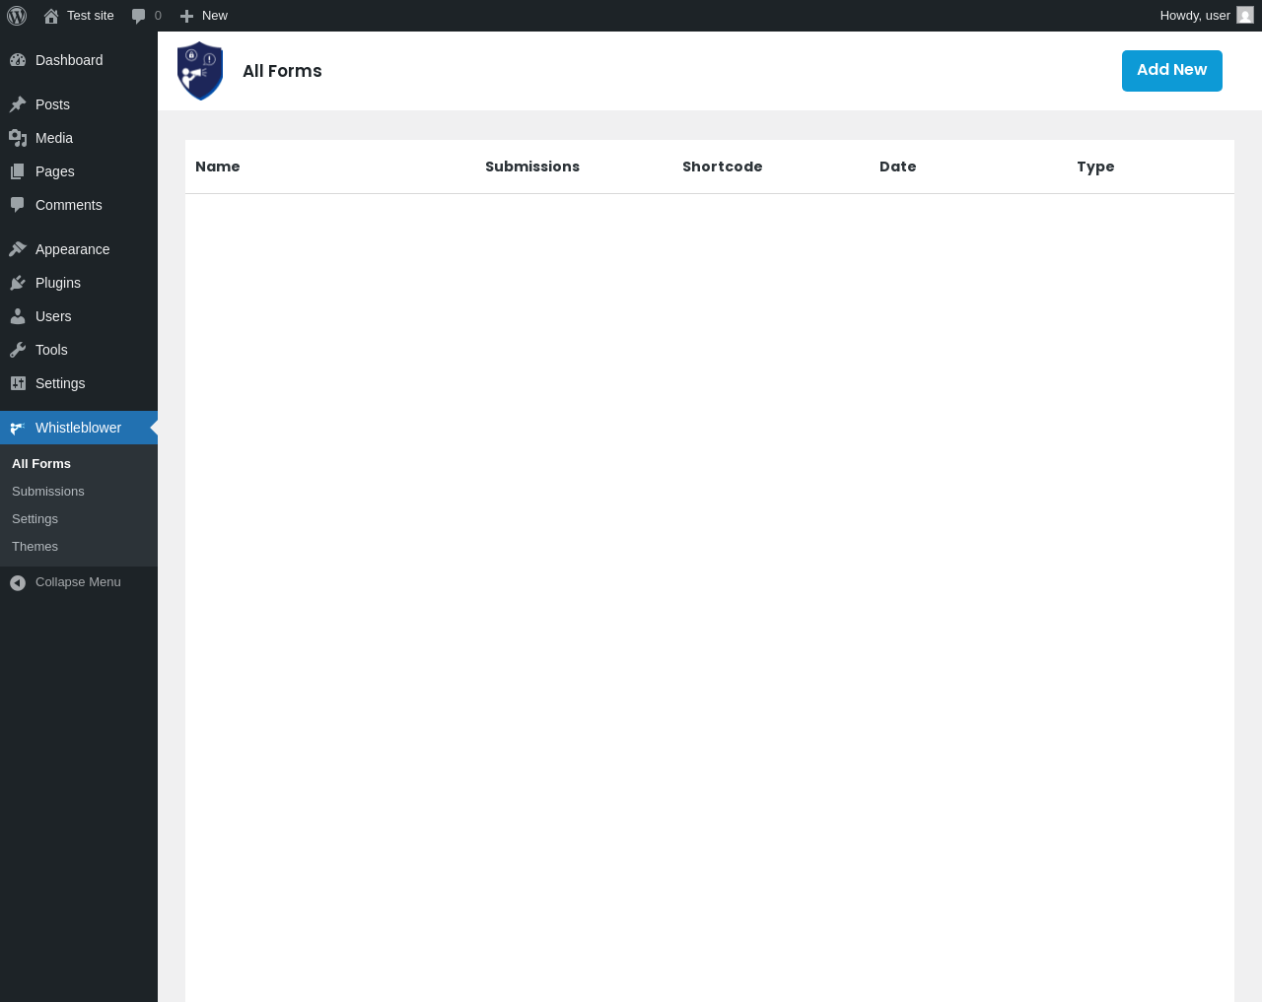Click the plus New icon in admin bar
Viewport: 1262px width, 1002px height.
(186, 16)
